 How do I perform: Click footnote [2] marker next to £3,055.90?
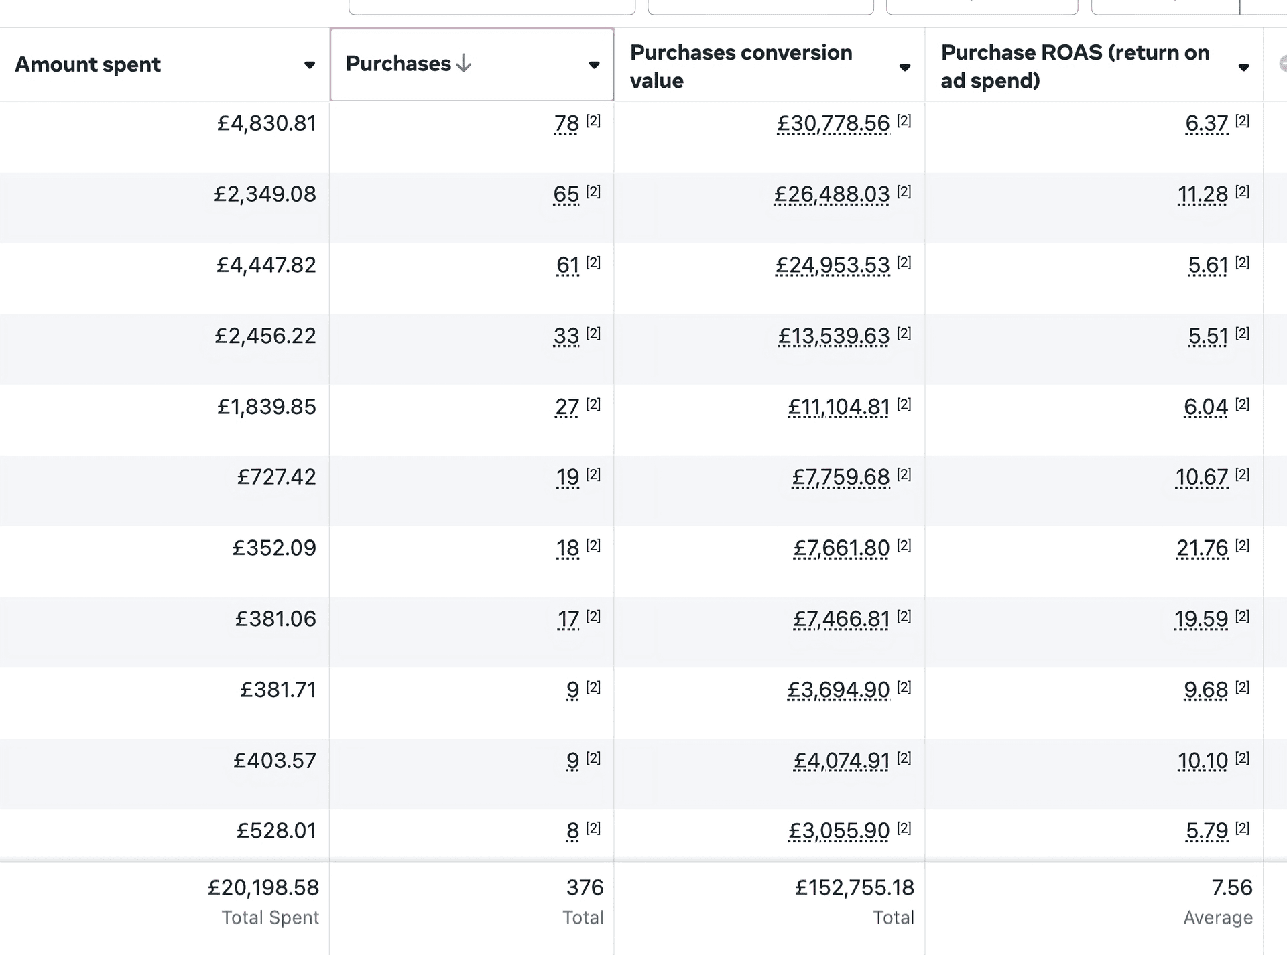[x=904, y=828]
